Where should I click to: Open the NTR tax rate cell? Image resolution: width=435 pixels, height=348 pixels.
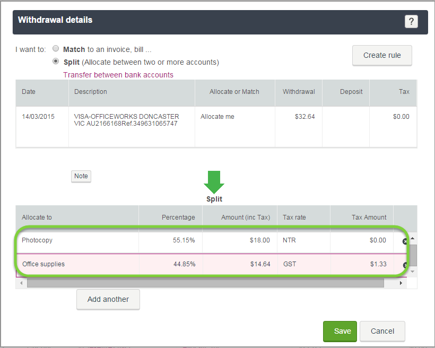(303, 240)
